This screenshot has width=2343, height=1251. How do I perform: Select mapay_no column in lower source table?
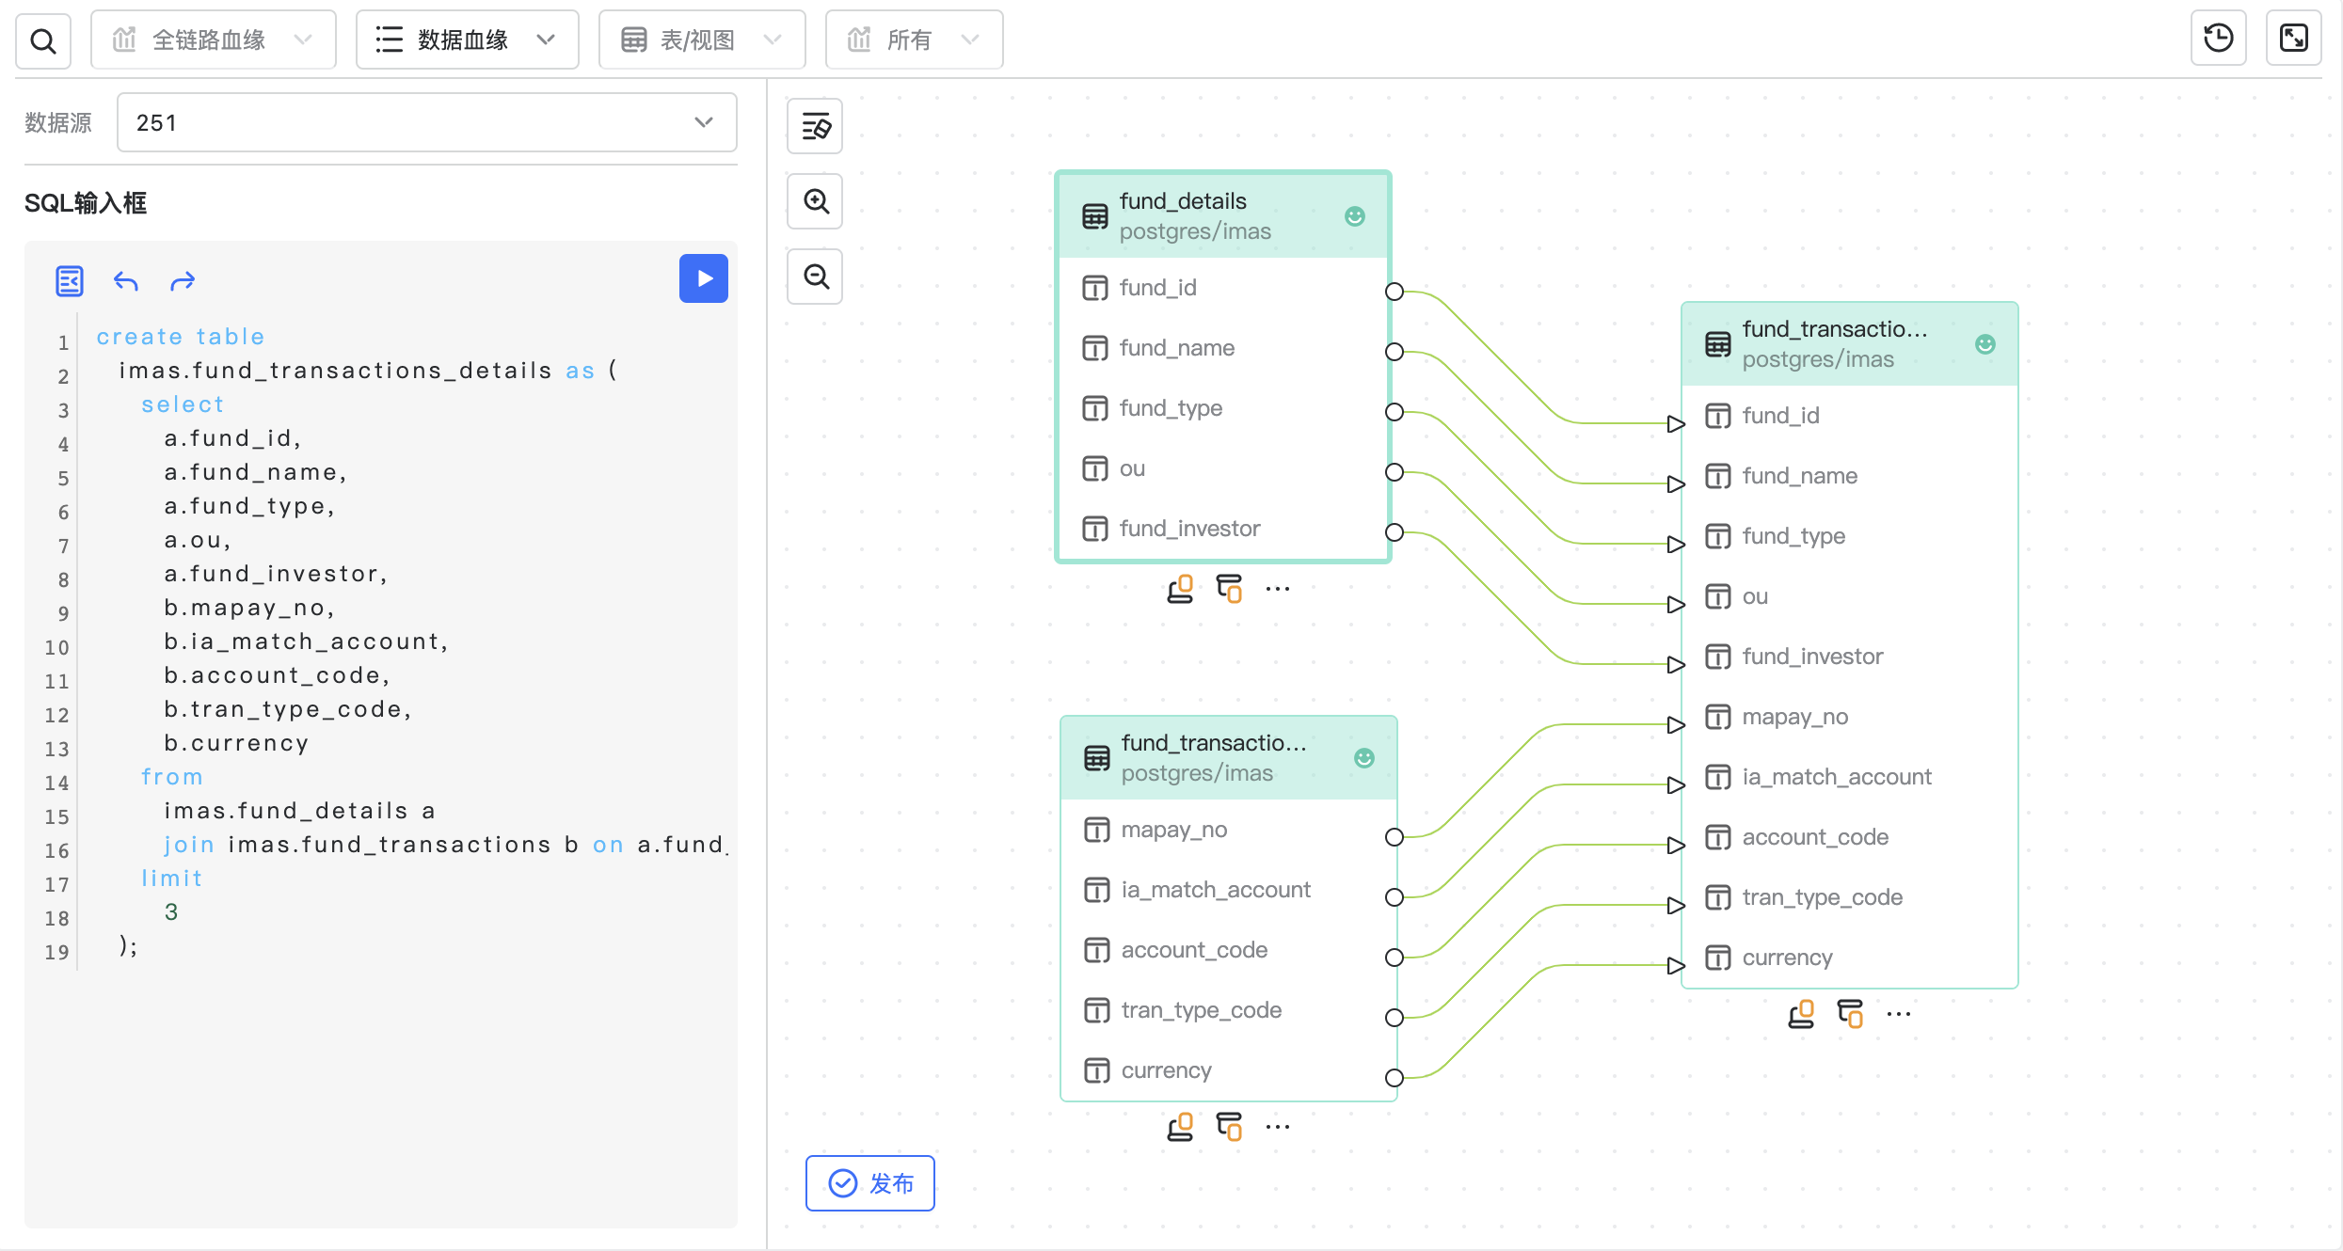1229,830
